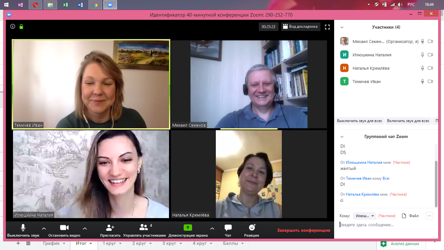Collapse the Групповой чат Zoom chevron

tap(342, 137)
